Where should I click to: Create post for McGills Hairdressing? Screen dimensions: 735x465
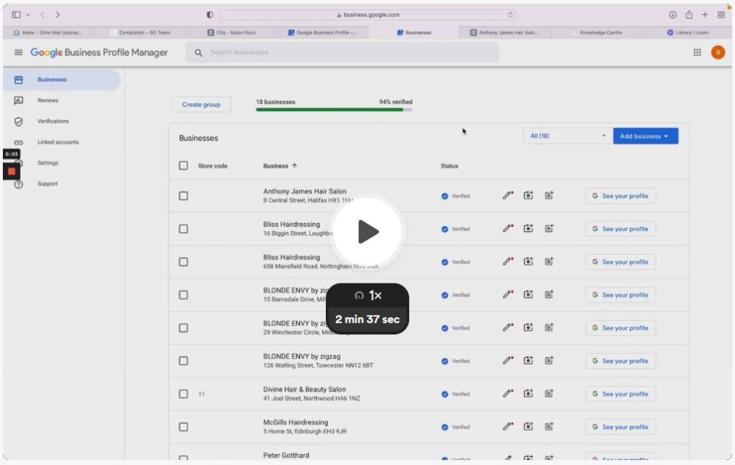coord(549,426)
